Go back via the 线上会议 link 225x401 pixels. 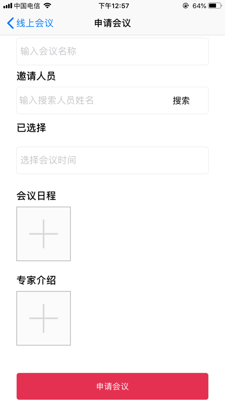coord(35,23)
